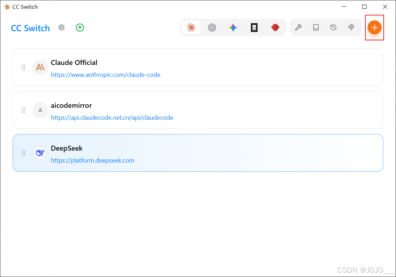Select the Claude app tab icon
This screenshot has height=277, width=396.
coord(191,27)
